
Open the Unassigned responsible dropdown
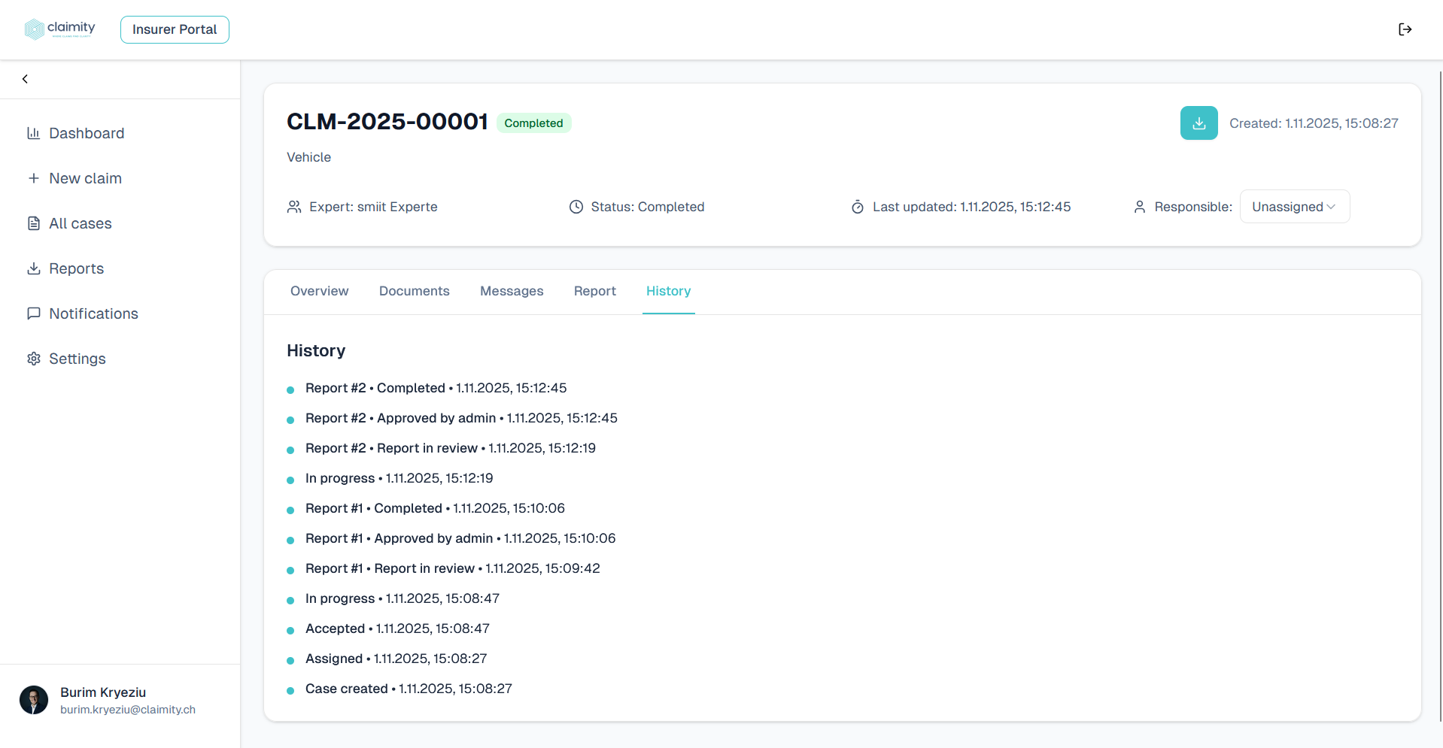tap(1293, 206)
